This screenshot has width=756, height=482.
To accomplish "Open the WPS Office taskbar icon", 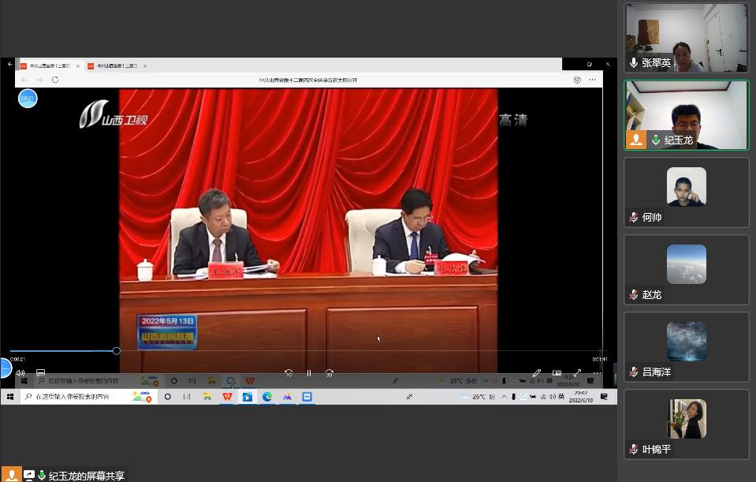I will tap(227, 397).
